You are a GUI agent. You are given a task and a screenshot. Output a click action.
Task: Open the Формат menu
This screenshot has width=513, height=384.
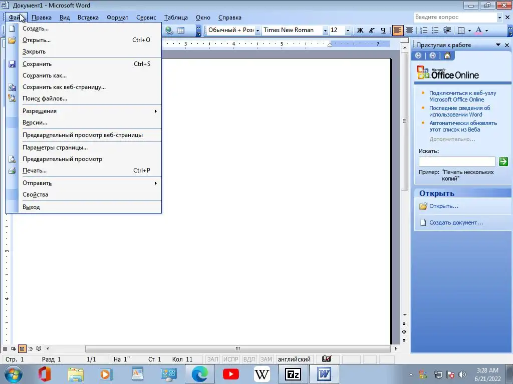click(x=117, y=17)
